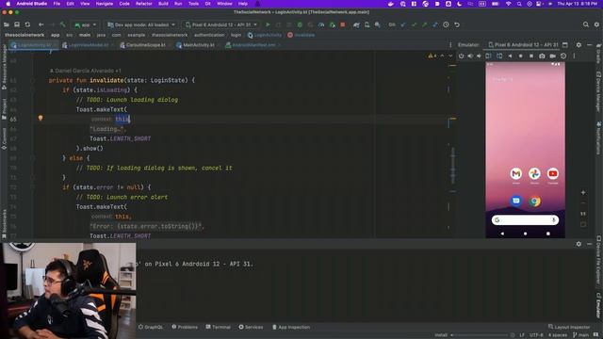Rotate emulator left icon
This screenshot has width=603, height=339.
tap(488, 56)
